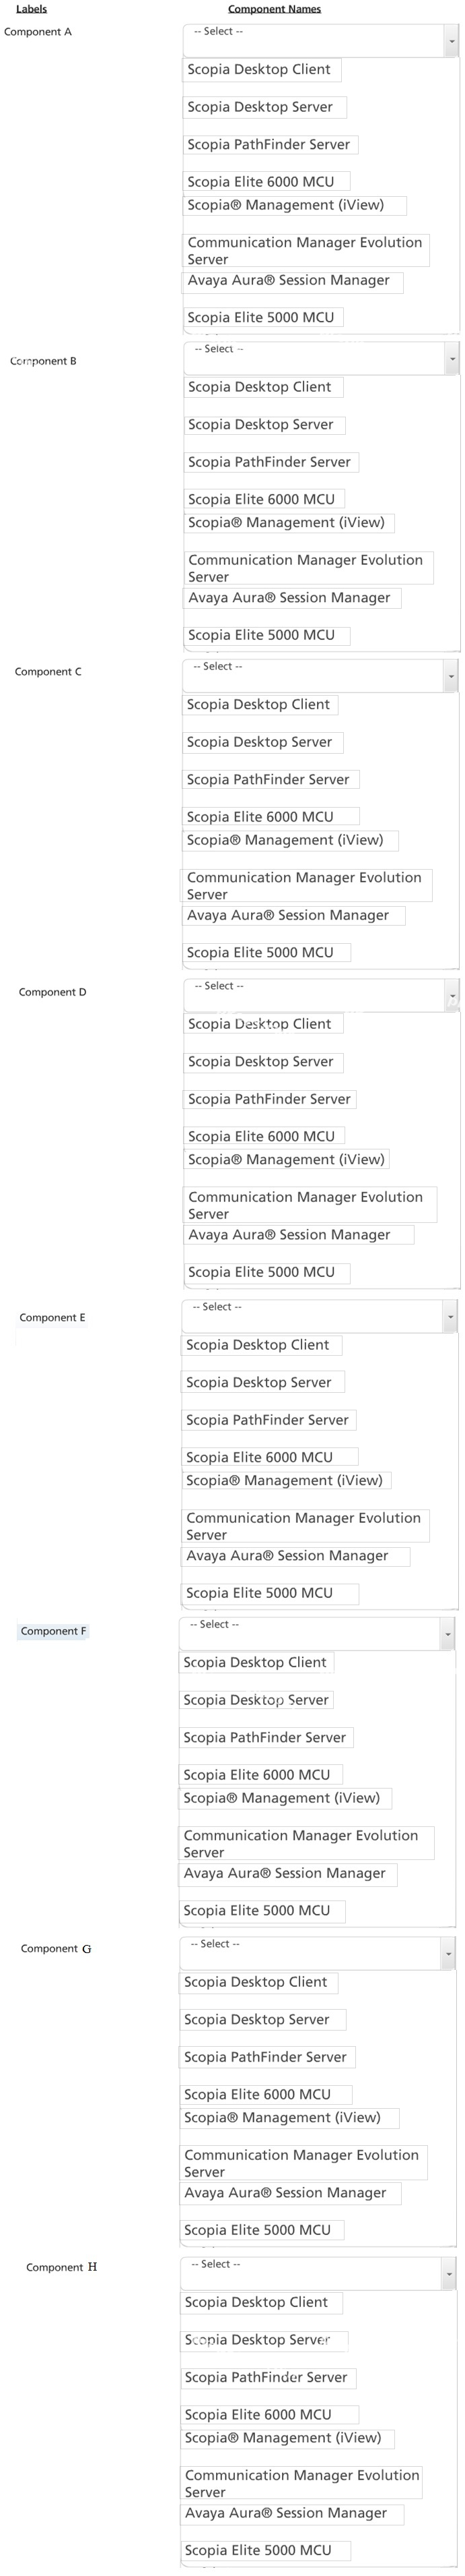This screenshot has height=2576, width=465.
Task: Select Avaya Aura® Session Manager for Component F
Action: pos(289,1874)
